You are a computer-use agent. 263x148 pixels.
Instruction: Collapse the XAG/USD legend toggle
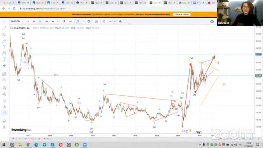tap(11, 28)
